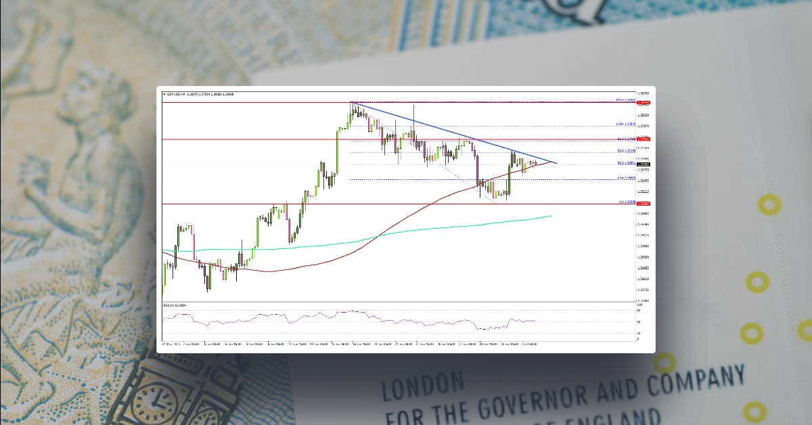Expand the symbol selector next to GBPUSD,H4
812x425 pixels.
coord(163,94)
